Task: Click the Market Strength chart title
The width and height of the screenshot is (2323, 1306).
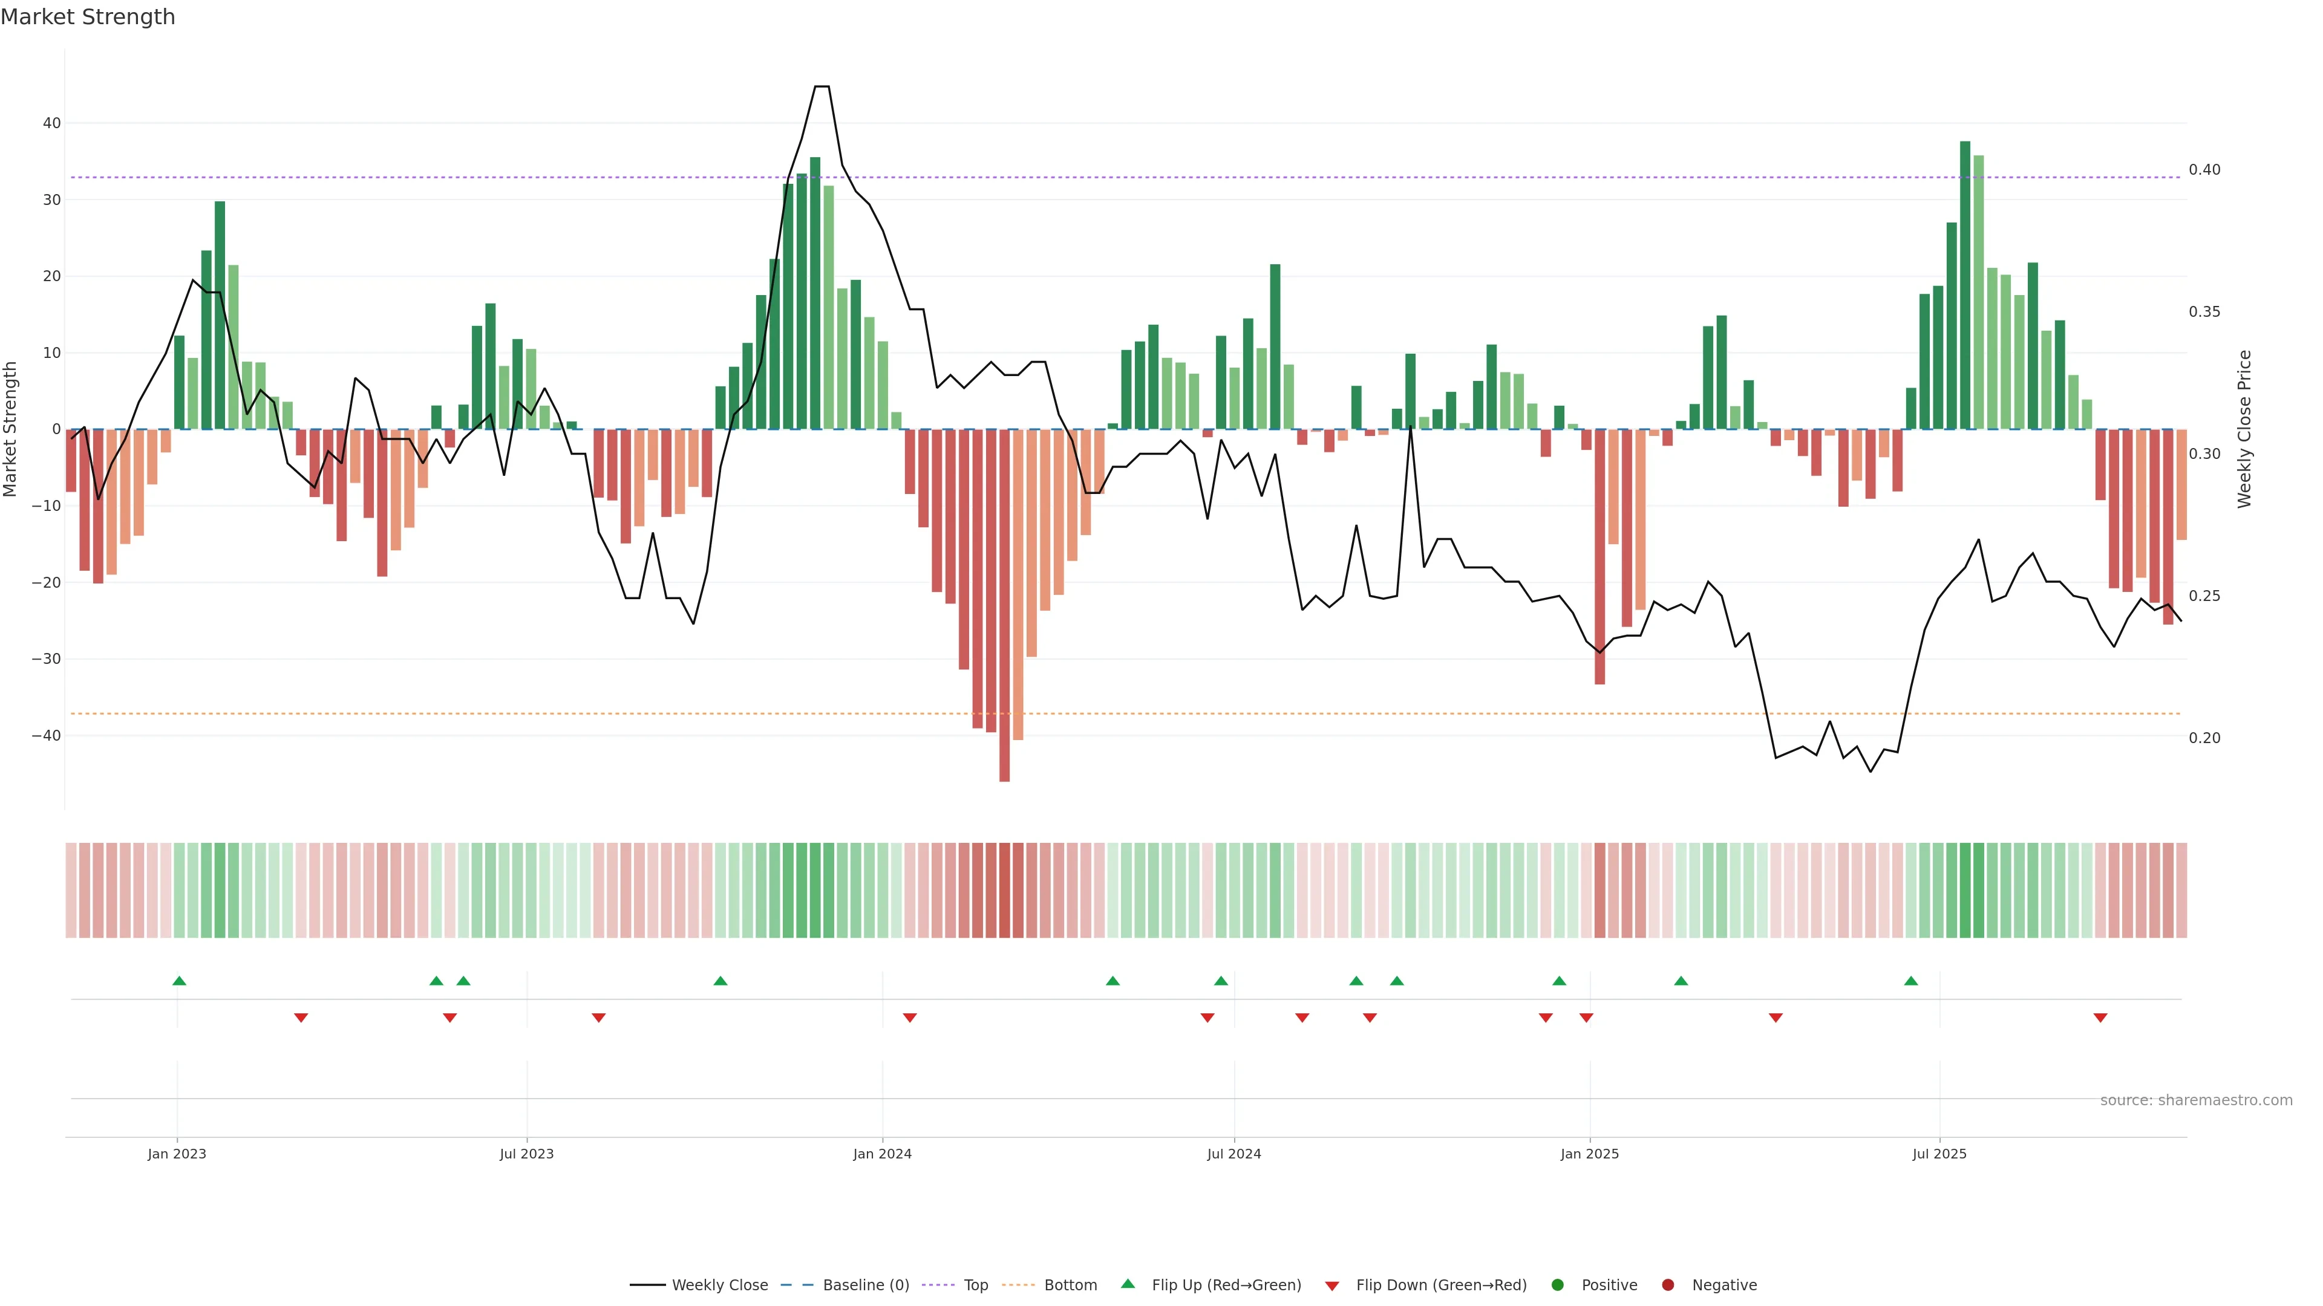Action: tap(88, 17)
